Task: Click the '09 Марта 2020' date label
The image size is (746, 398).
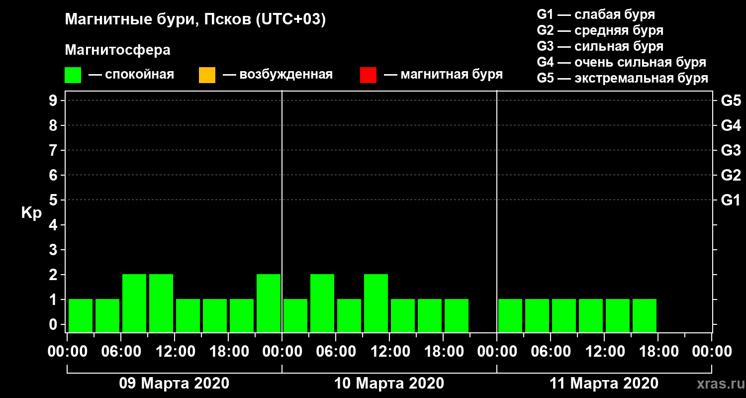Action: pos(174,384)
